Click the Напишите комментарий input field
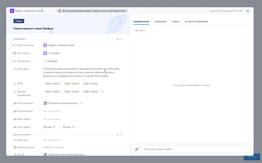The width and height of the screenshot is (262, 163). coord(195,149)
